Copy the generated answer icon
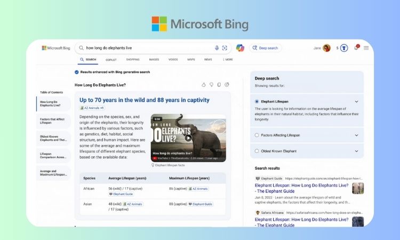Viewport: 400px width, 240px height. point(219,85)
